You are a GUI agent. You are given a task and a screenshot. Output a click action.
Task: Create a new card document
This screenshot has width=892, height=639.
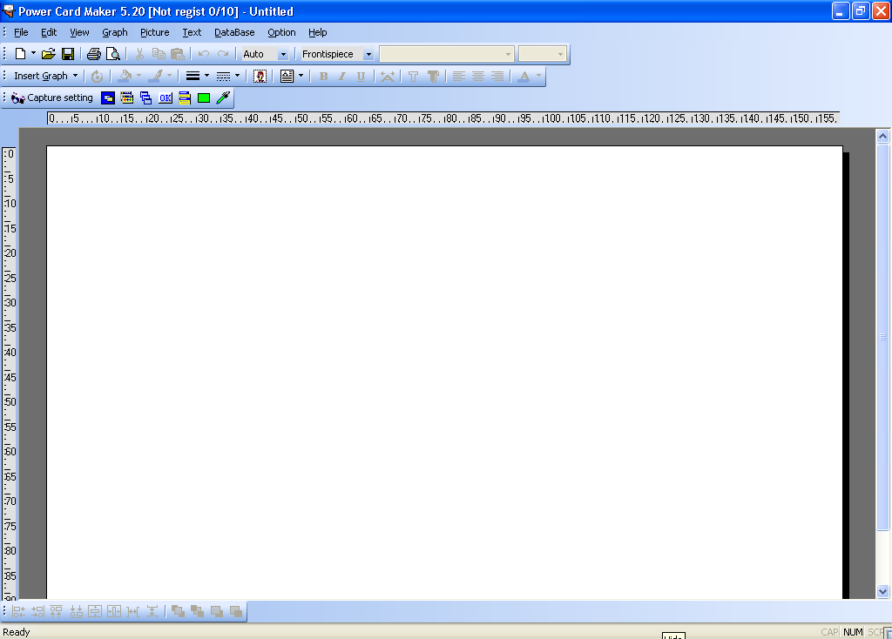pyautogui.click(x=21, y=54)
